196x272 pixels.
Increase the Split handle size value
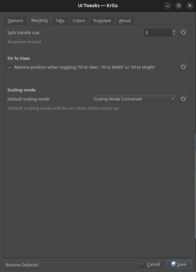[174, 31]
